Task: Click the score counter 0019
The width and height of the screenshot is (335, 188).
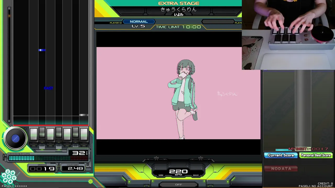Action: (42, 169)
